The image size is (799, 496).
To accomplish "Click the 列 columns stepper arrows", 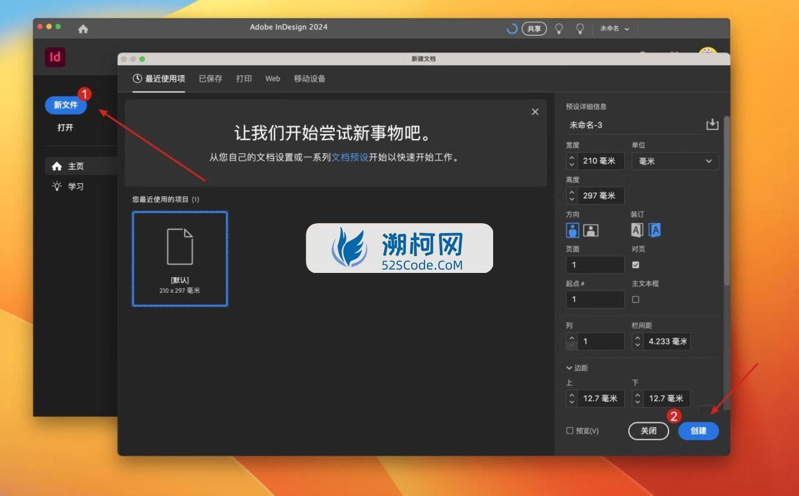I will pos(572,341).
